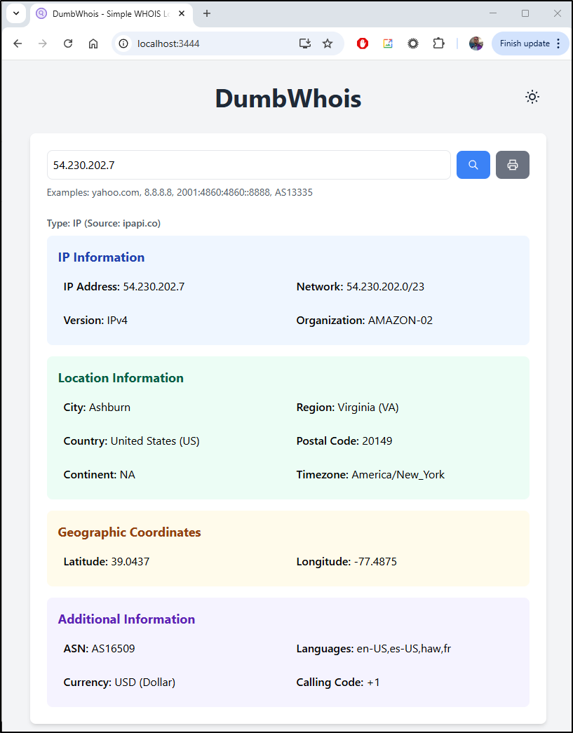This screenshot has width=573, height=733.
Task: Click the Timezone America/New_York value
Action: tap(398, 474)
